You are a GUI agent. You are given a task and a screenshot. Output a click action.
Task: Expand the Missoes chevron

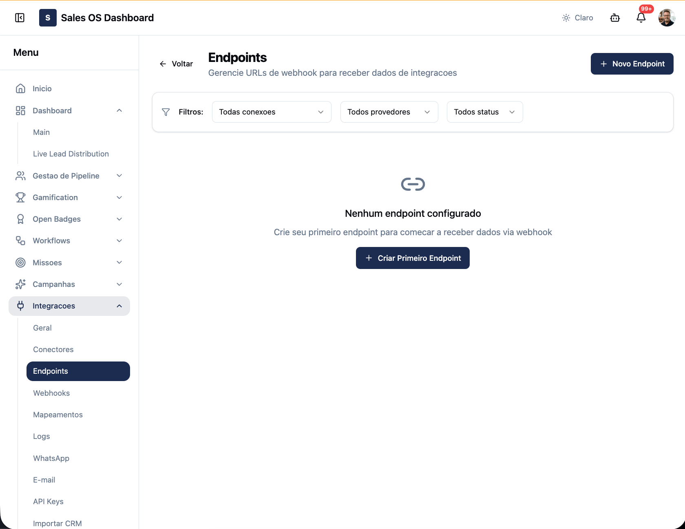click(119, 262)
